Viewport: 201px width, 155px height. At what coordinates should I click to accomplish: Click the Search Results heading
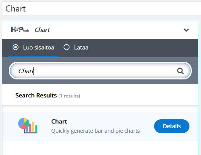[36, 96]
